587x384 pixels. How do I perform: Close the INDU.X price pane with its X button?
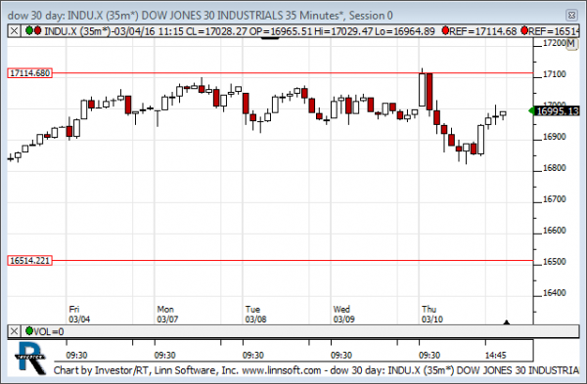(14, 31)
